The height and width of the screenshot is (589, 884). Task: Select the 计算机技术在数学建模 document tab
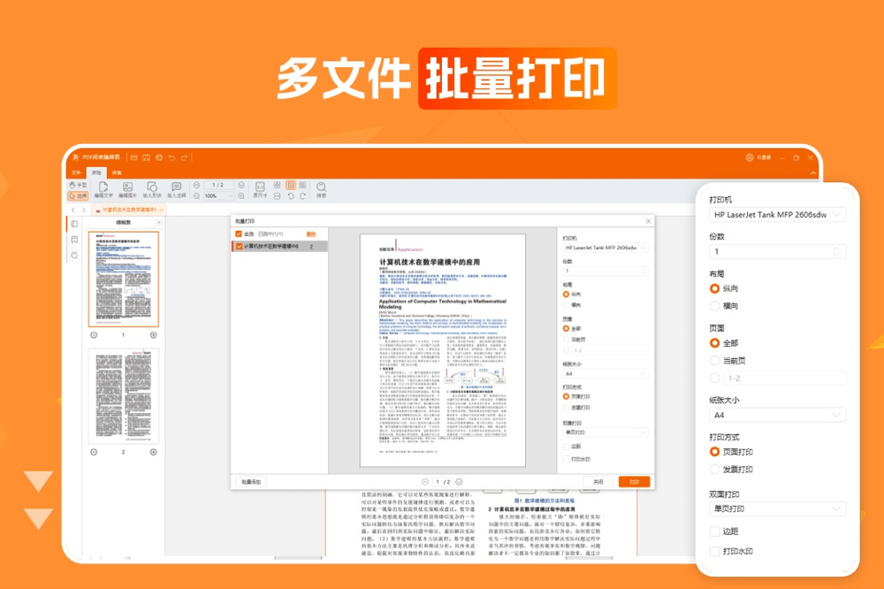pos(128,210)
